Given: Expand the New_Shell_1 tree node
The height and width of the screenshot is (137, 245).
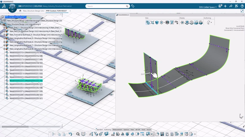Looking at the screenshot, I should coord(4,28).
